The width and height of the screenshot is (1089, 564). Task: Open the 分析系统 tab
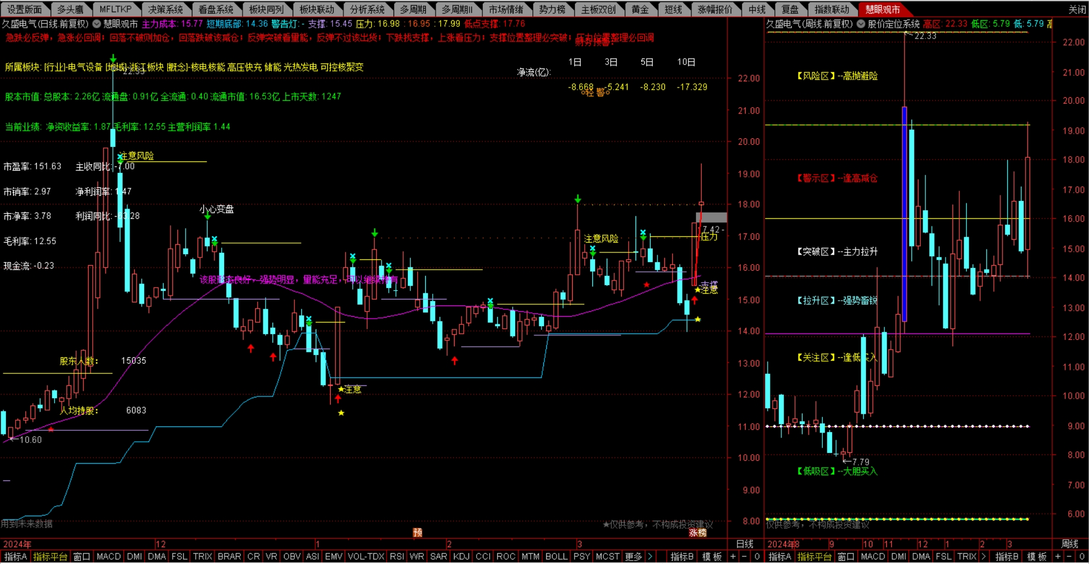367,9
